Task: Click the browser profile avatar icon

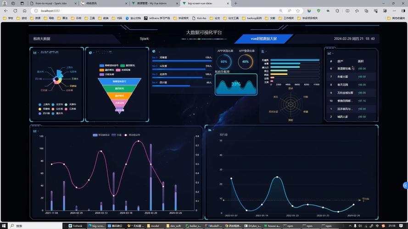Action: (5, 3)
